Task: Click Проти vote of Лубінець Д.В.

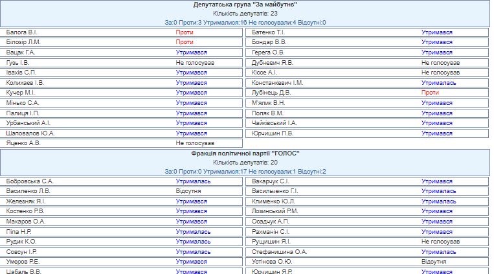Action: tap(430, 93)
